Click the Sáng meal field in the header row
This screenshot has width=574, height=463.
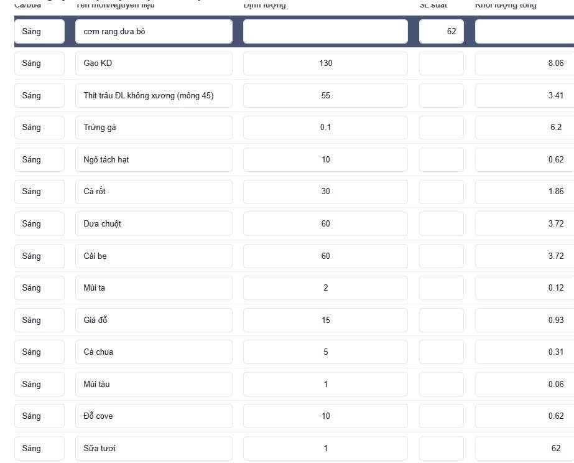pyautogui.click(x=40, y=32)
